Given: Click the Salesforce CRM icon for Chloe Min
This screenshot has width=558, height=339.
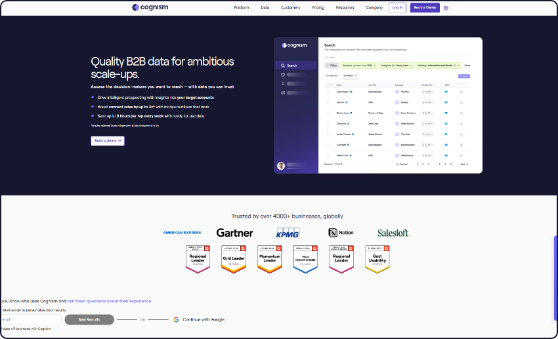Looking at the screenshot, I should click(x=446, y=124).
